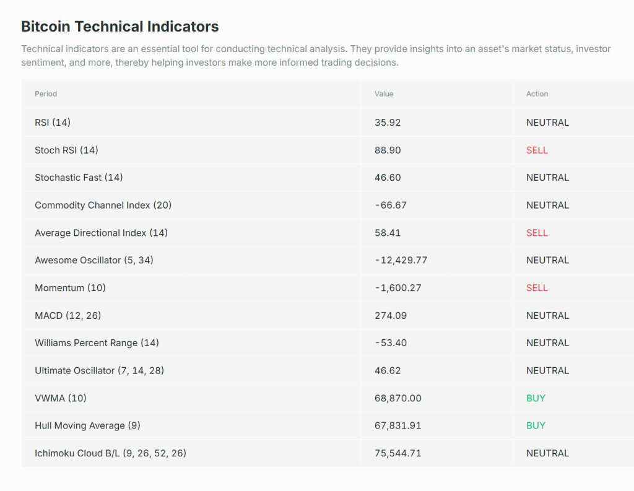The image size is (634, 491).
Task: Select the Ichimoku Cloud B/L row label
Action: (110, 453)
